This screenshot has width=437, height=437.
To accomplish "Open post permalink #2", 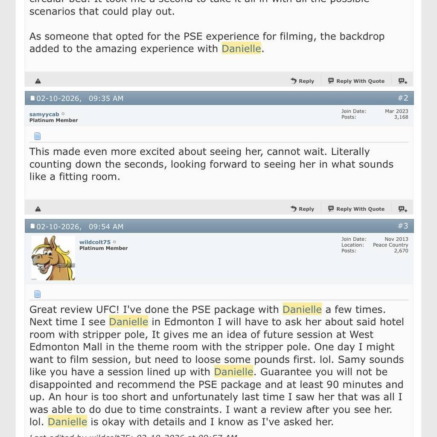I will pyautogui.click(x=403, y=98).
